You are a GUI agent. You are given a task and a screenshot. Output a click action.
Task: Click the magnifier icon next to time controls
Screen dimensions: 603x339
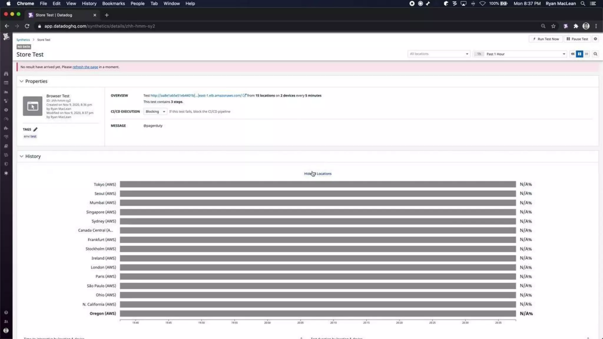click(595, 54)
